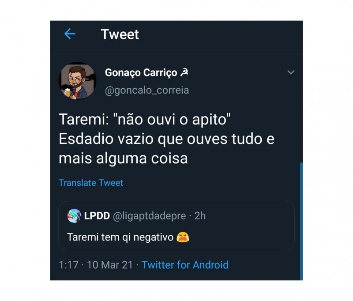Click the "10 Mar 21" date
This screenshot has height=301, width=353.
(110, 265)
